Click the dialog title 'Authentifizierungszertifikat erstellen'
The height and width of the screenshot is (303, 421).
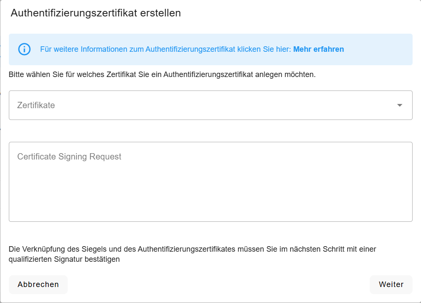(96, 13)
